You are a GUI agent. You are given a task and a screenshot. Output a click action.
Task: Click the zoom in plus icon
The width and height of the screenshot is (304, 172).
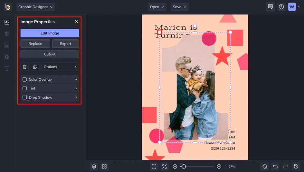(x=219, y=167)
